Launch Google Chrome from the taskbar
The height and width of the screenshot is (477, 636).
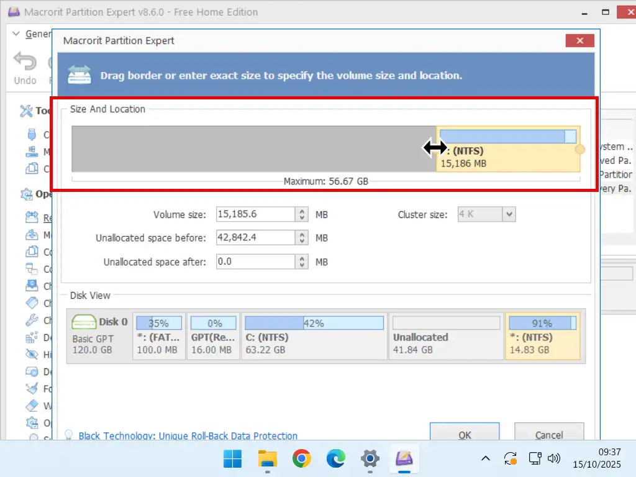click(302, 459)
